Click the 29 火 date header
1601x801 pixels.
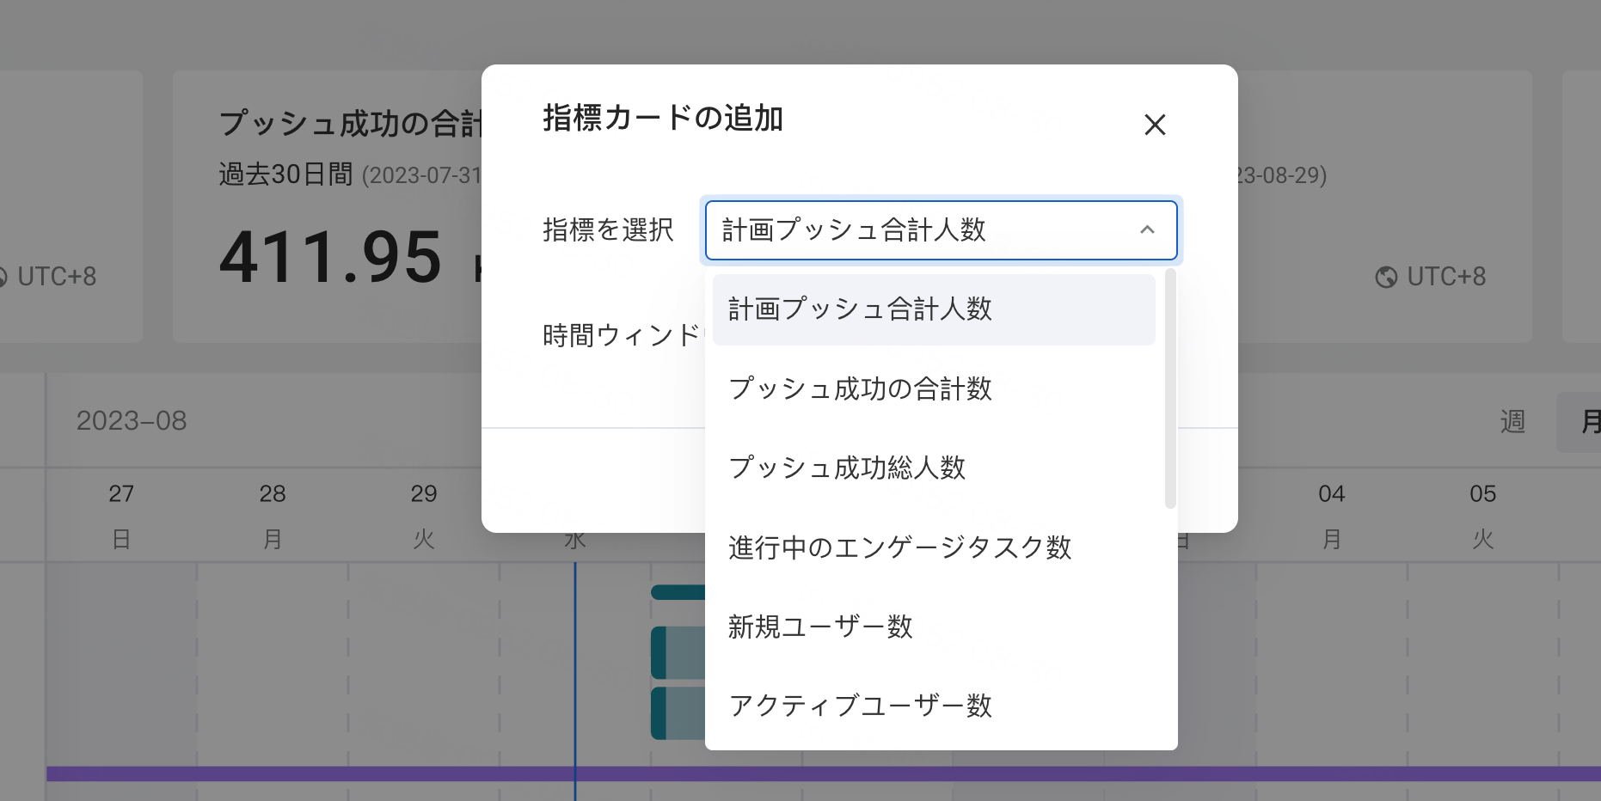pyautogui.click(x=424, y=515)
